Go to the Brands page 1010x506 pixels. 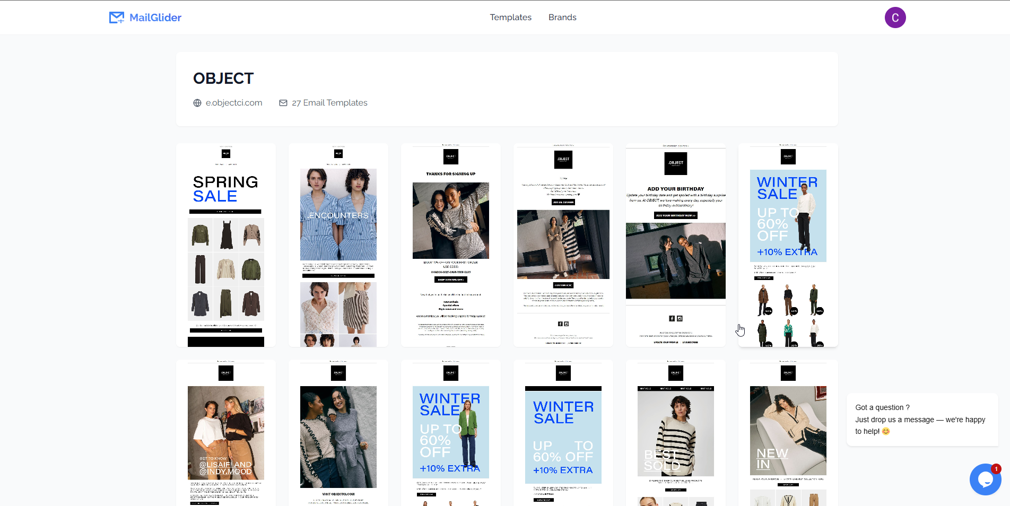[x=562, y=18]
